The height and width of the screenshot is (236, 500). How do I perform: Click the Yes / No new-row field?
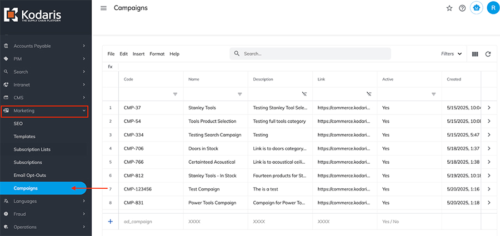pos(409,222)
